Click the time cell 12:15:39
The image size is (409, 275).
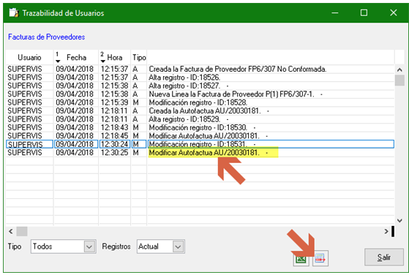[115, 102]
